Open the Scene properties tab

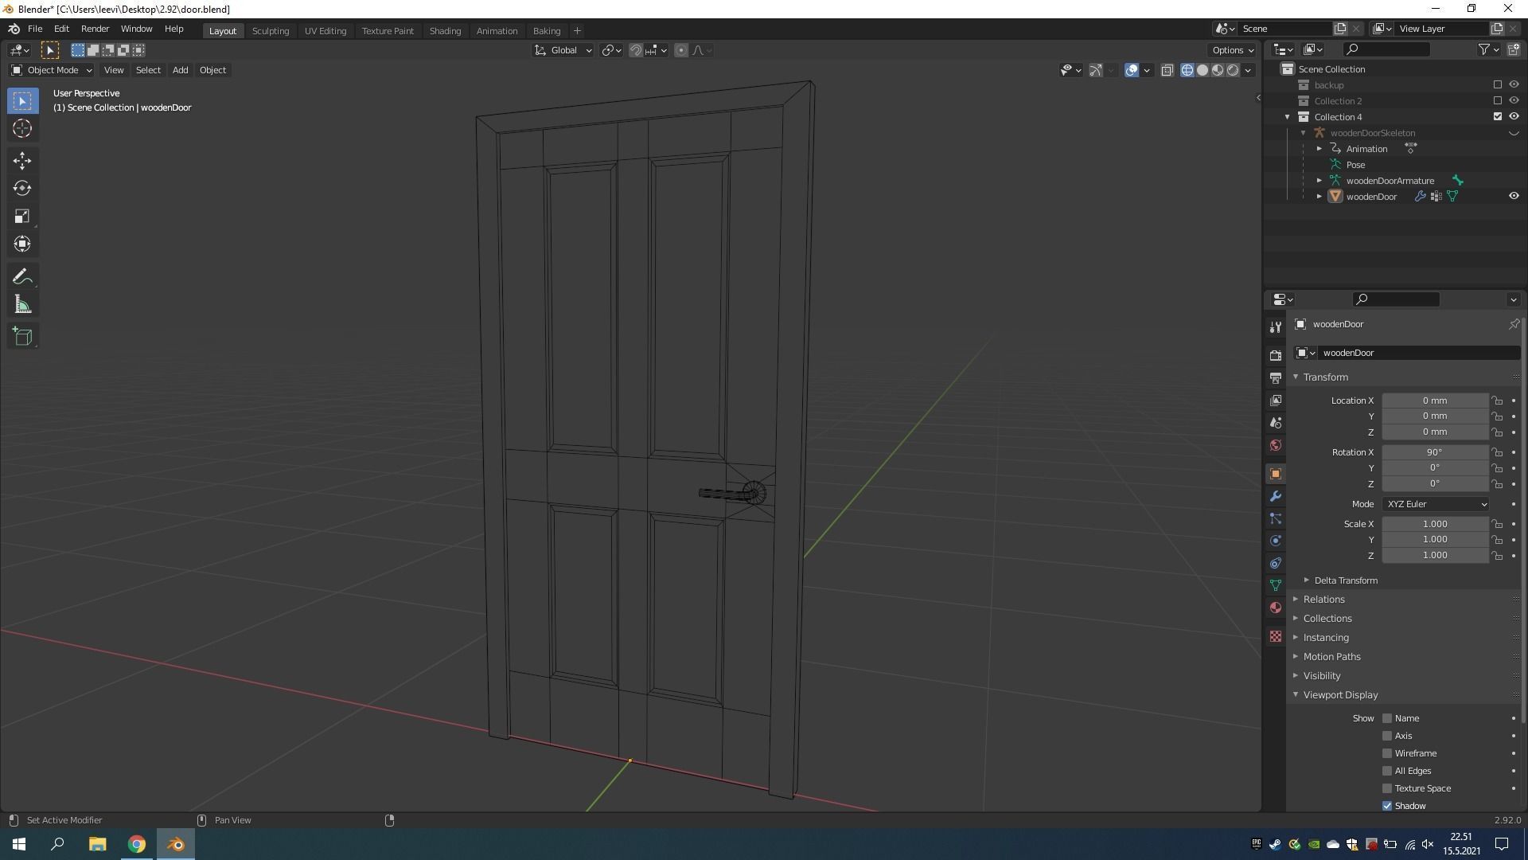[1276, 422]
